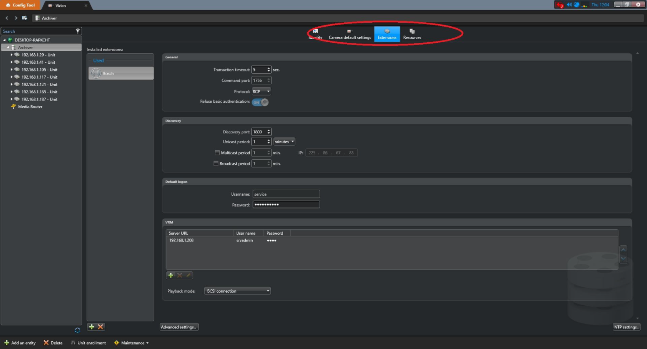Expand the 192.168.1.29 unit node

[x=11, y=55]
